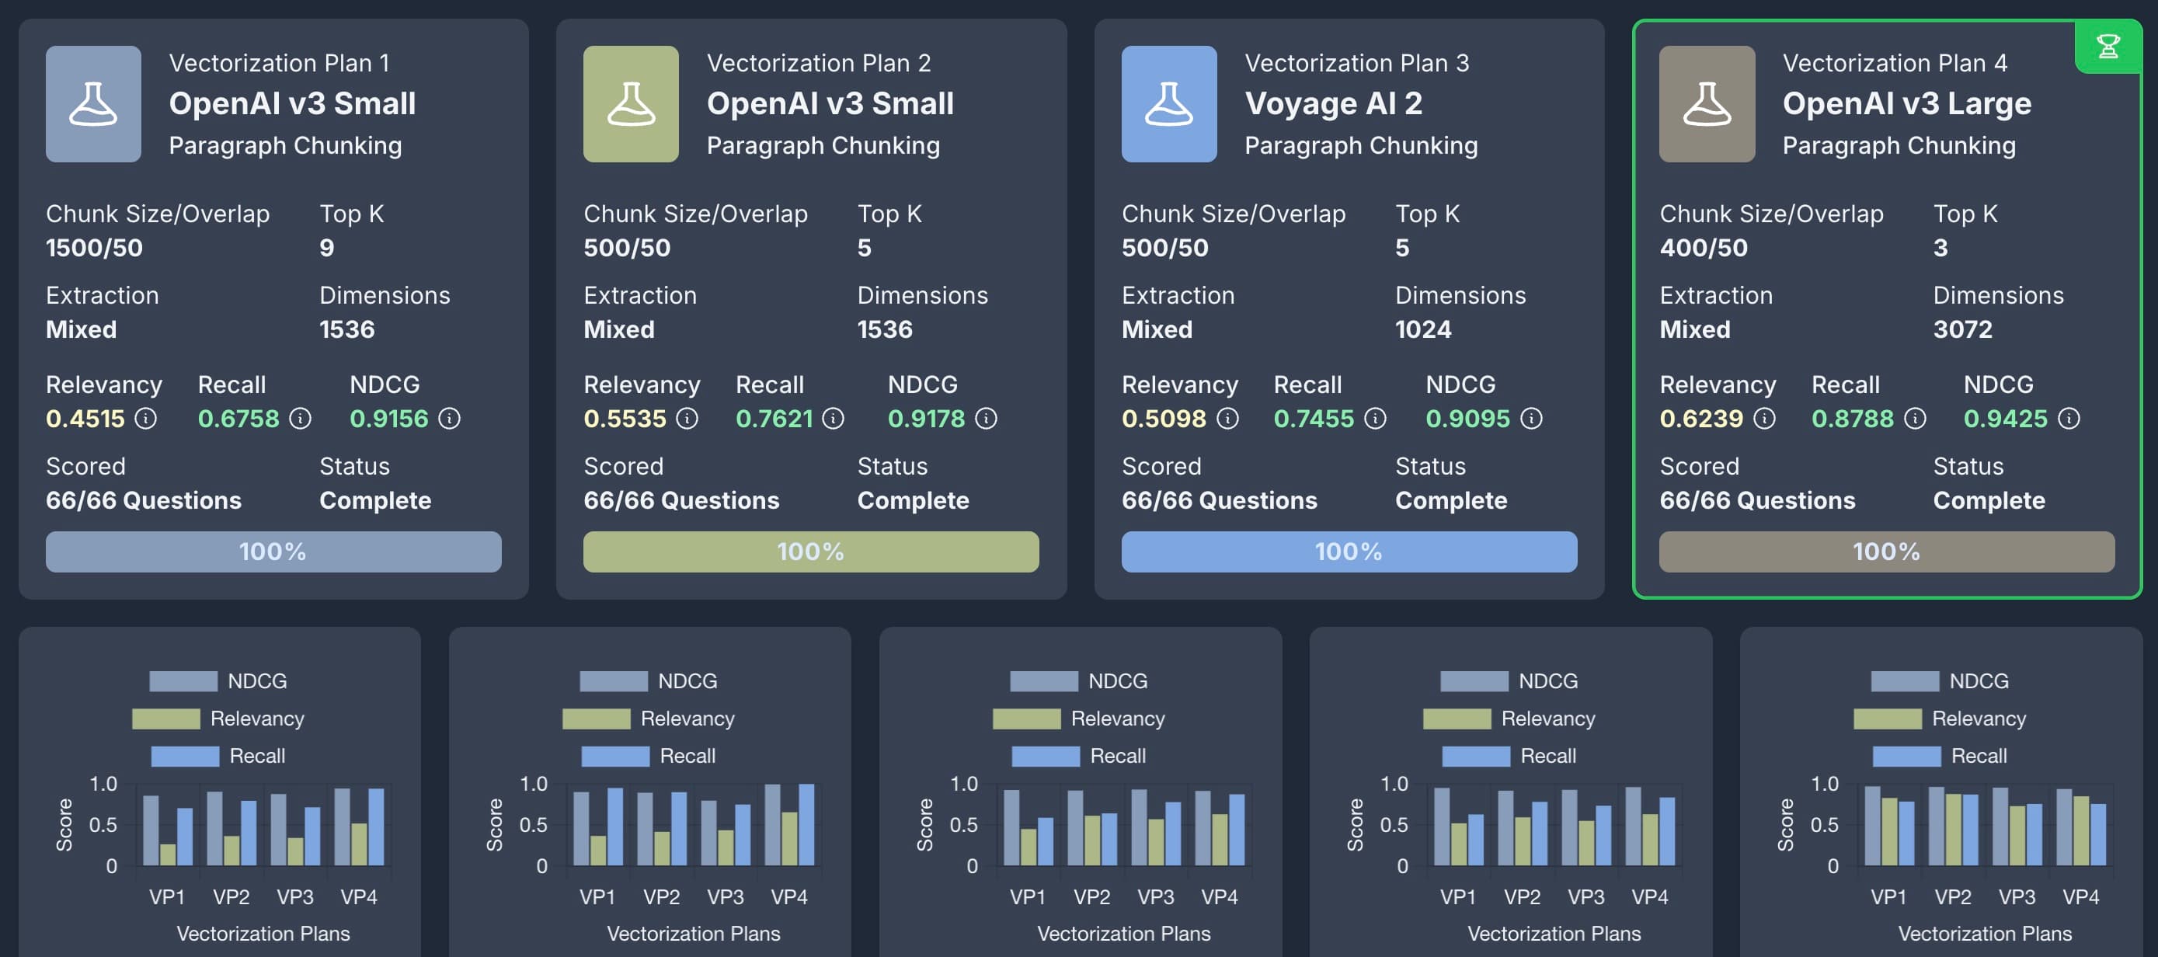The width and height of the screenshot is (2158, 957).
Task: Toggle Relevancy legend in second chart
Action: click(x=649, y=719)
